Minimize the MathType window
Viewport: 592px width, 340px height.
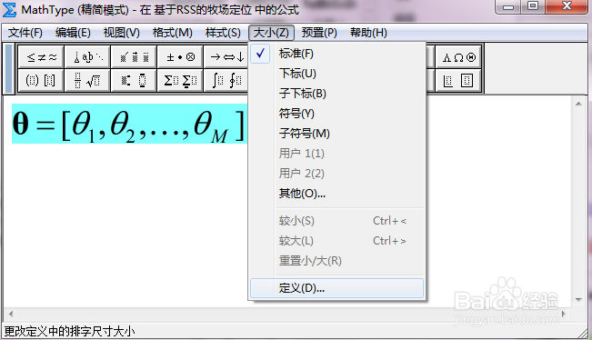[x=508, y=6]
